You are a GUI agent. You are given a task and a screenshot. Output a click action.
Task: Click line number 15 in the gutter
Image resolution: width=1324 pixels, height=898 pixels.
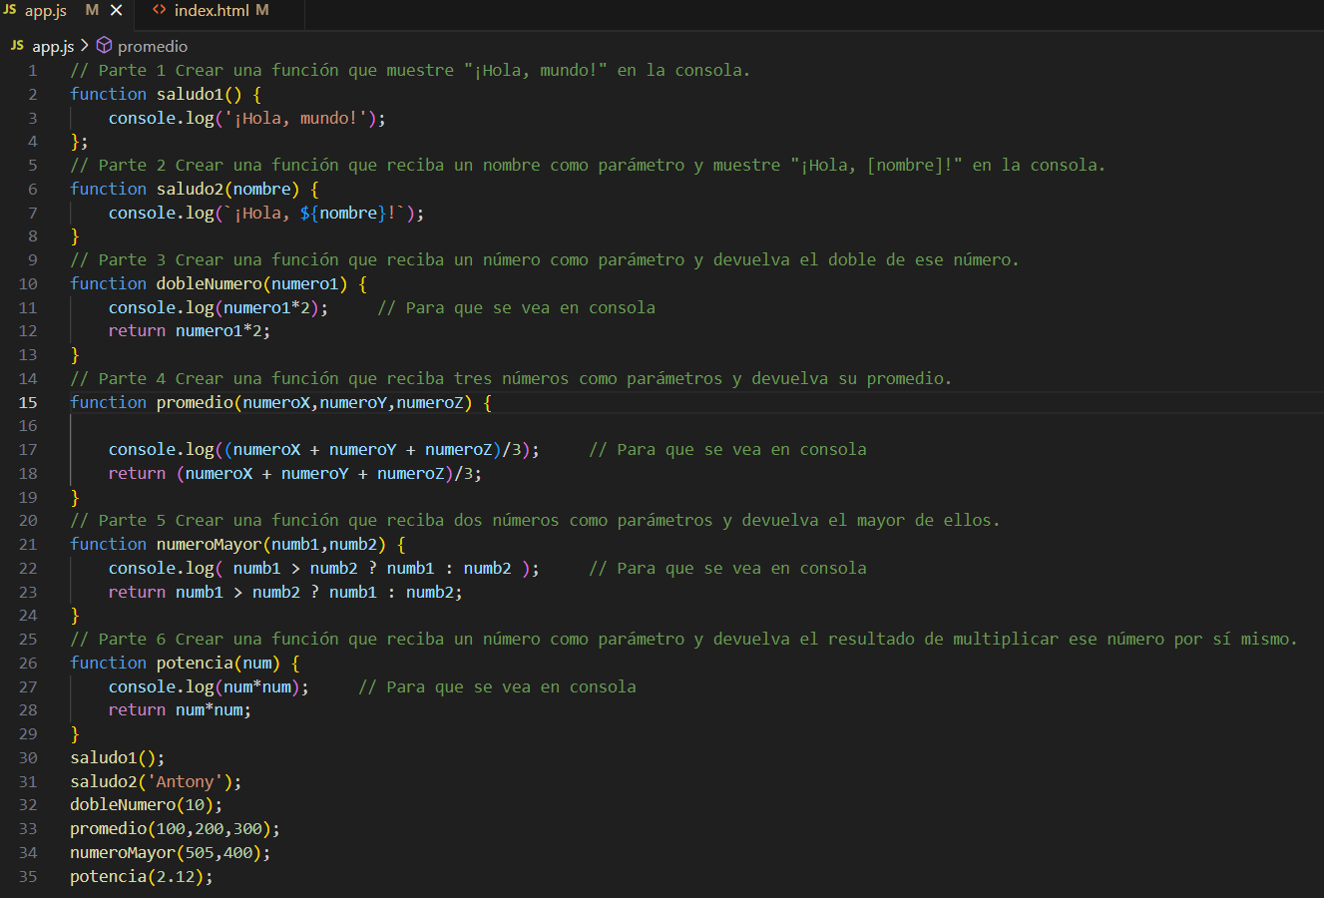coord(28,402)
